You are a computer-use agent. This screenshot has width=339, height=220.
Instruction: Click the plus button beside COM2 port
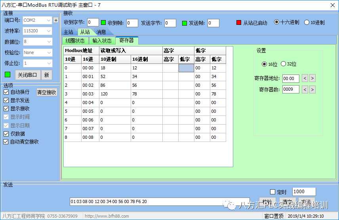click(x=56, y=20)
